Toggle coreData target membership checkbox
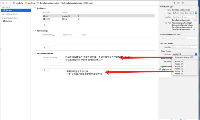This screenshot has height=120, width=200. coord(160,69)
